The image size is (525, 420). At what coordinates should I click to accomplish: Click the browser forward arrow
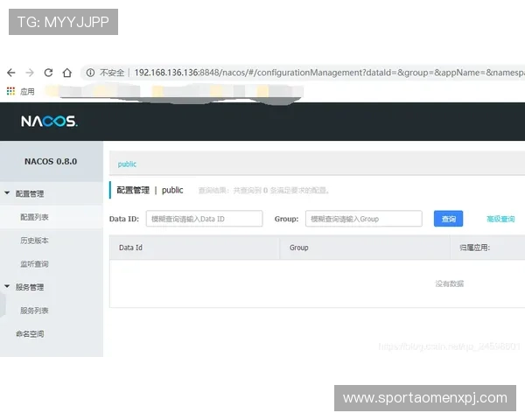30,73
